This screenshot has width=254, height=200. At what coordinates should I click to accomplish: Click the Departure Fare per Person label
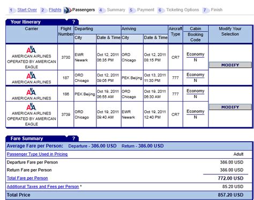[32, 162]
